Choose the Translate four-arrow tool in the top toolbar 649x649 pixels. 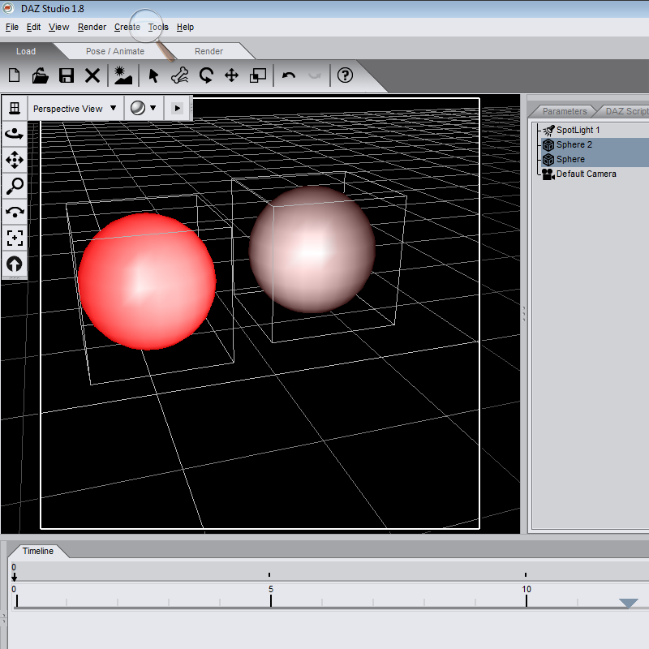pos(231,75)
